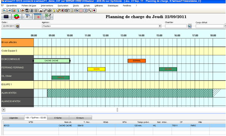Image resolution: width=226 pixels, height=136 pixels.
Task: Click the calendar page 25 button
Action: (x=27, y=17)
